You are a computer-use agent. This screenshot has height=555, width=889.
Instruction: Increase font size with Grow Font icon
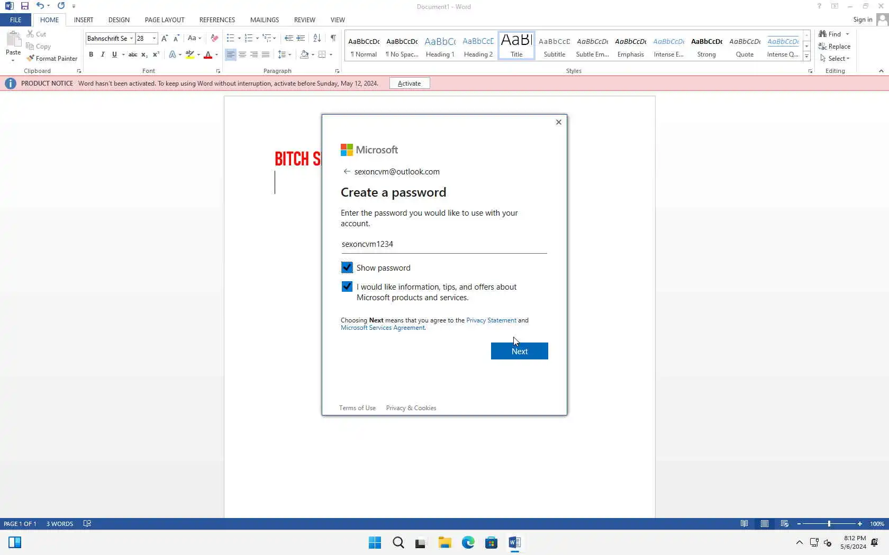point(165,38)
